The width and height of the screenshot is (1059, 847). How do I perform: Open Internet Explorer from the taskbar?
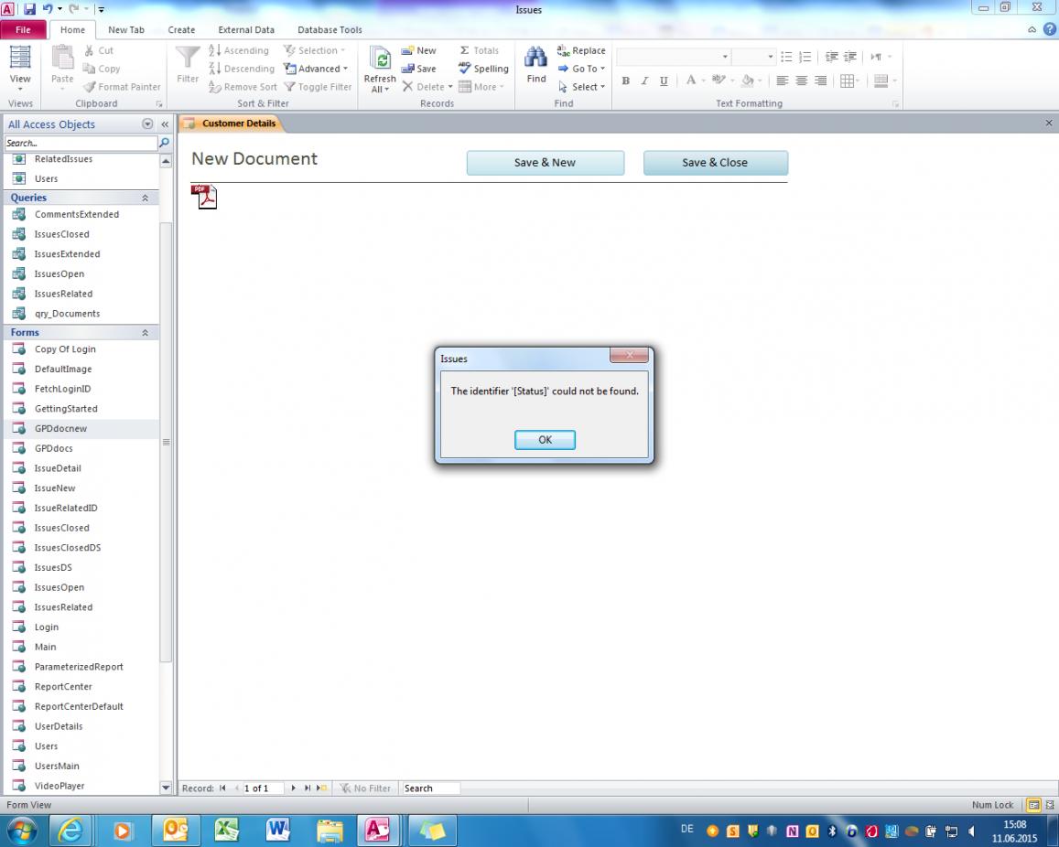(70, 831)
